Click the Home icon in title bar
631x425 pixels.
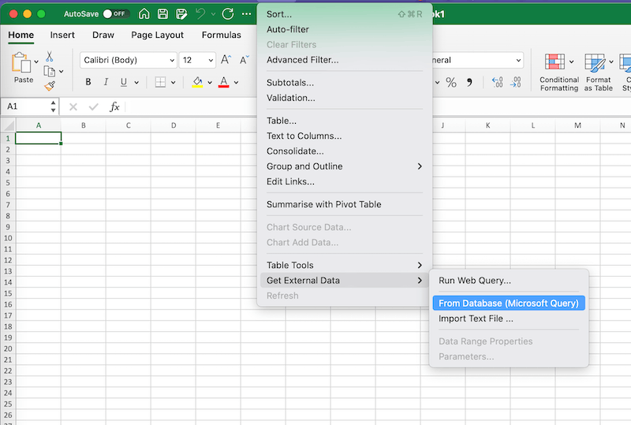[144, 14]
